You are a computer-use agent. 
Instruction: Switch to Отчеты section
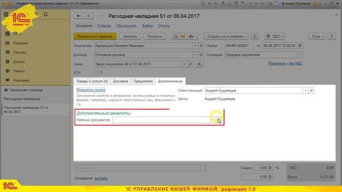(x=164, y=26)
